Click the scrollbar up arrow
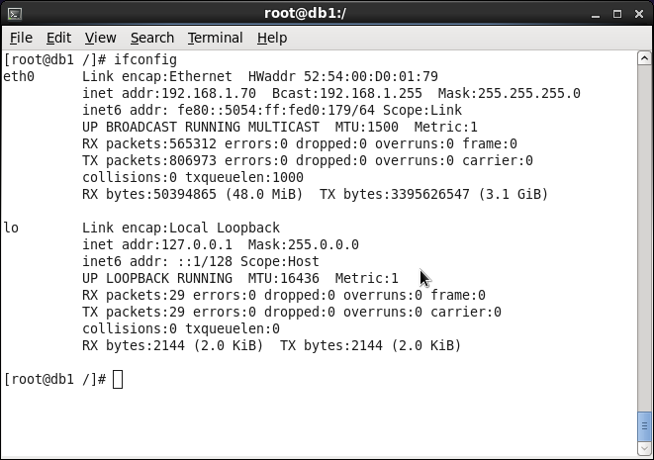The image size is (654, 460). pos(644,58)
